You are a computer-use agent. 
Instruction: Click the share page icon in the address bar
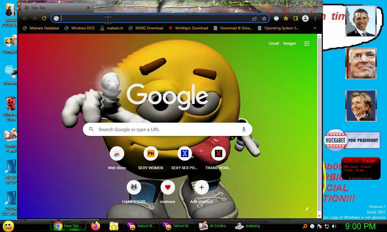pos(255,18)
